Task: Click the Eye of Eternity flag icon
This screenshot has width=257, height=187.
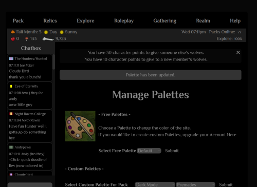Action: [x=11, y=86]
